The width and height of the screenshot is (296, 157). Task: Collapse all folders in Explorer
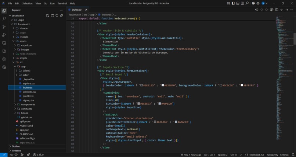[x=62, y=16]
